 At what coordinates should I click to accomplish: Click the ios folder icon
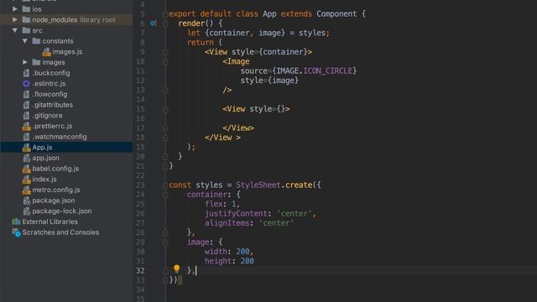pyautogui.click(x=26, y=9)
